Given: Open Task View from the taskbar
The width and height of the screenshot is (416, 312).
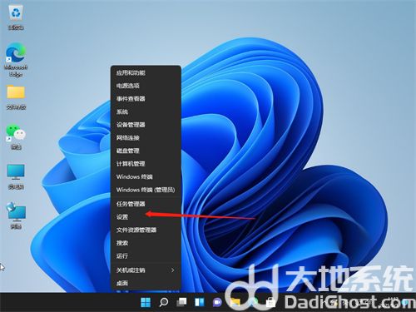Looking at the screenshot, I should pyautogui.click(x=181, y=302).
